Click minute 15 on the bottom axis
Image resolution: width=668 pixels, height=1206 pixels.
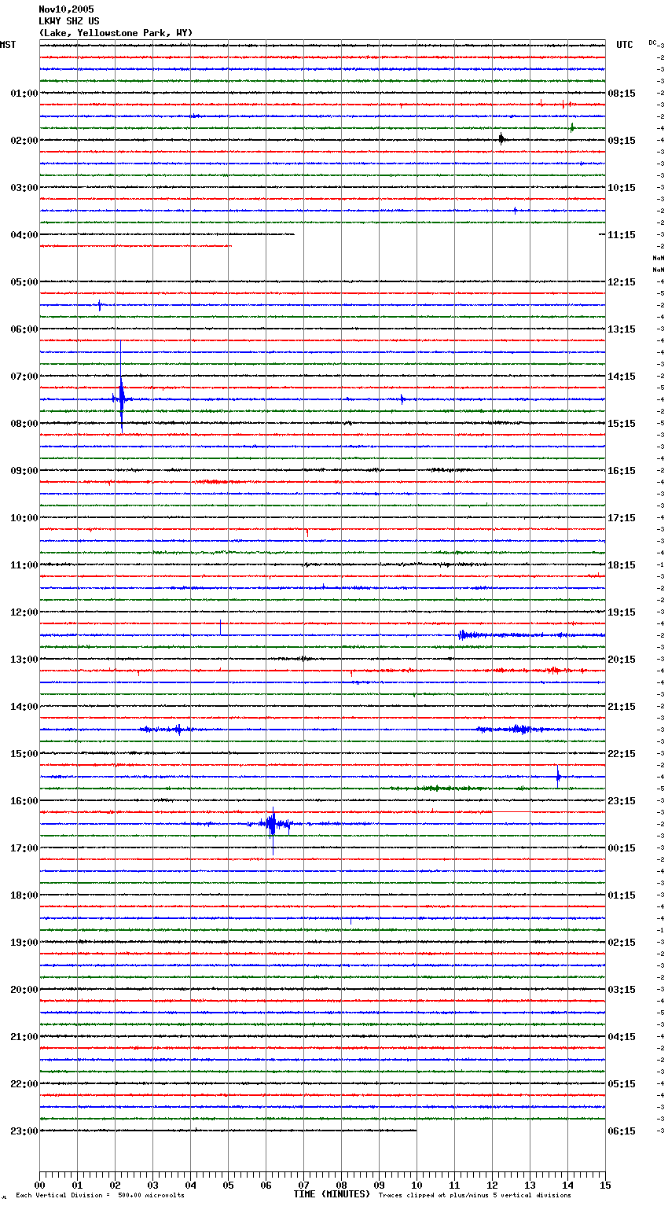point(604,1185)
